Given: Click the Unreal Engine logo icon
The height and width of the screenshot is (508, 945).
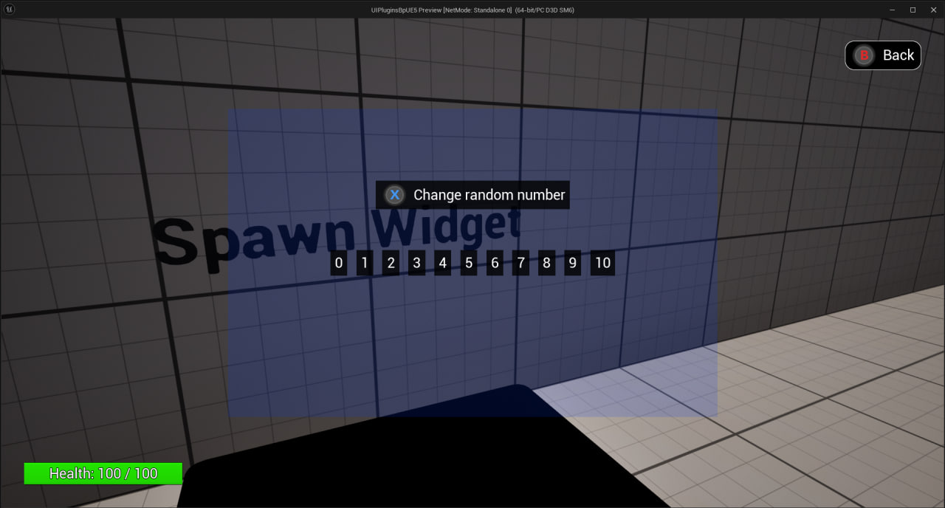Looking at the screenshot, I should (10, 10).
